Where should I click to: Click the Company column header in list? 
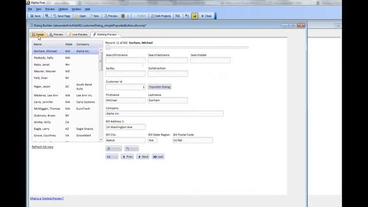pos(83,44)
